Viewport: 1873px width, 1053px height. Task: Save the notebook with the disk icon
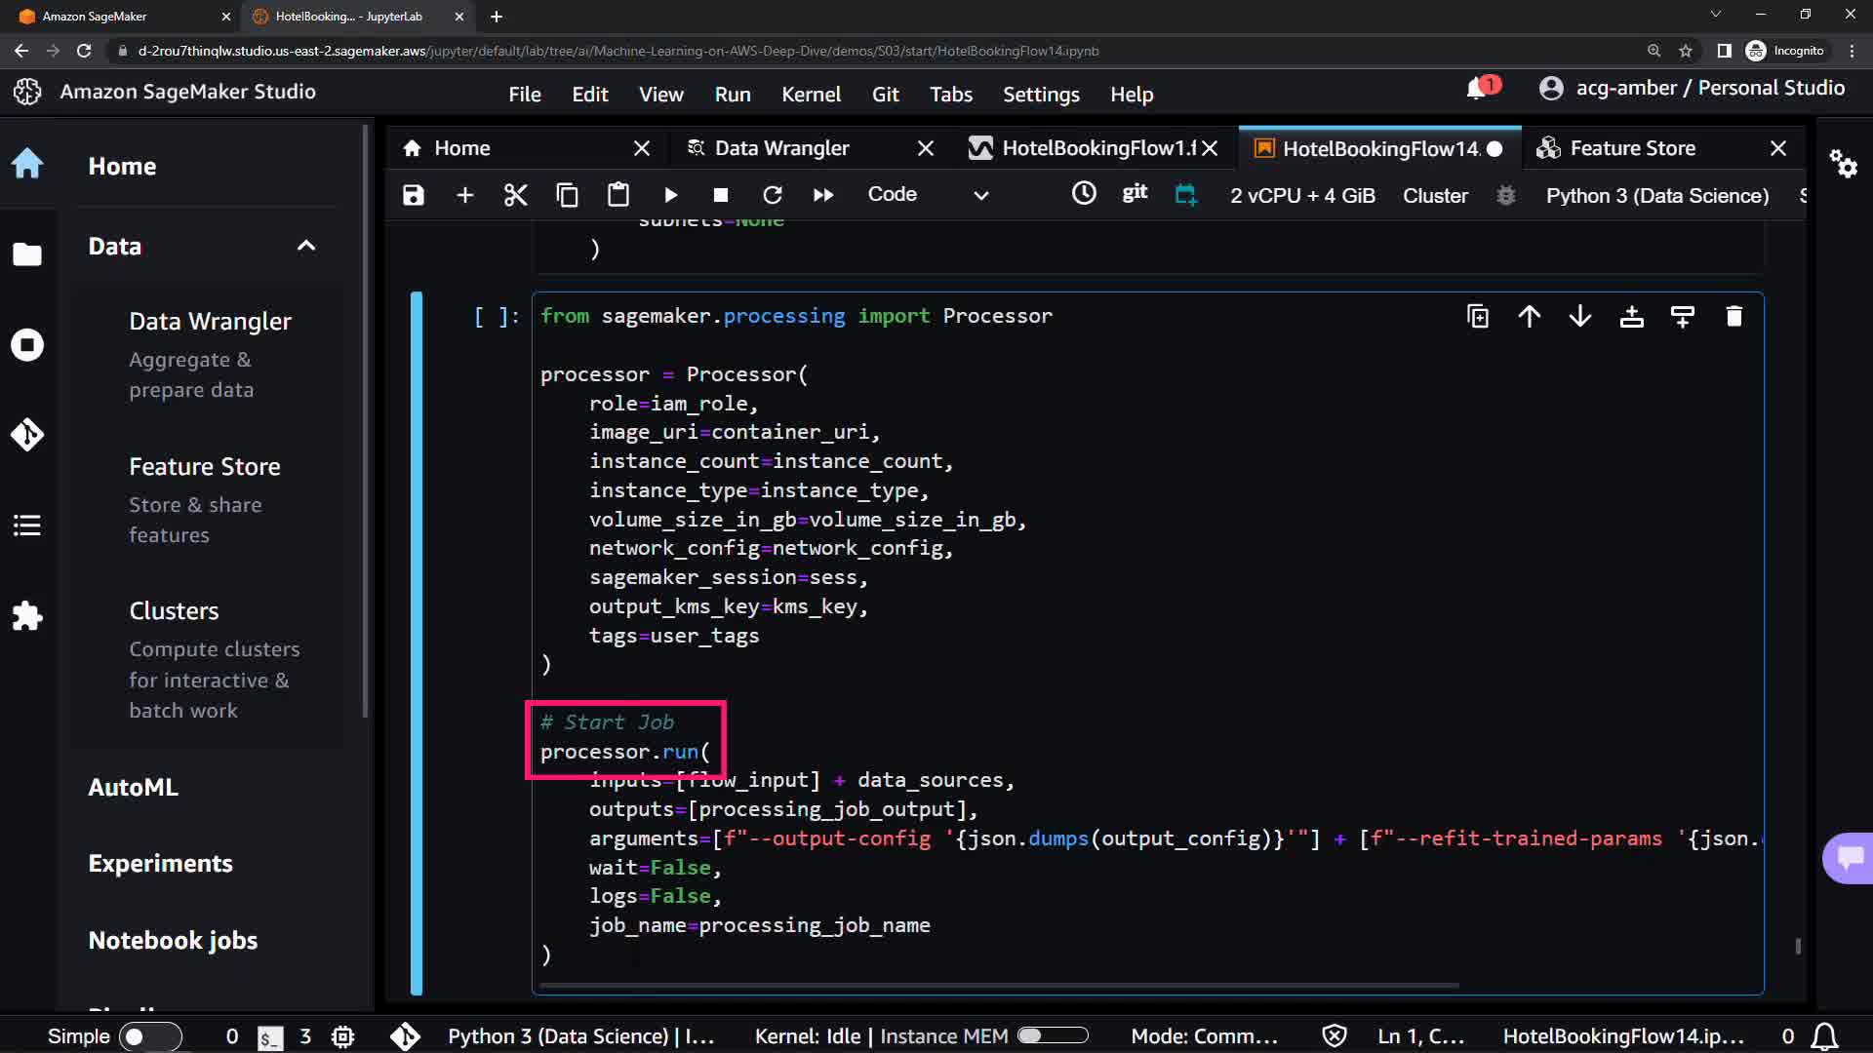point(414,195)
